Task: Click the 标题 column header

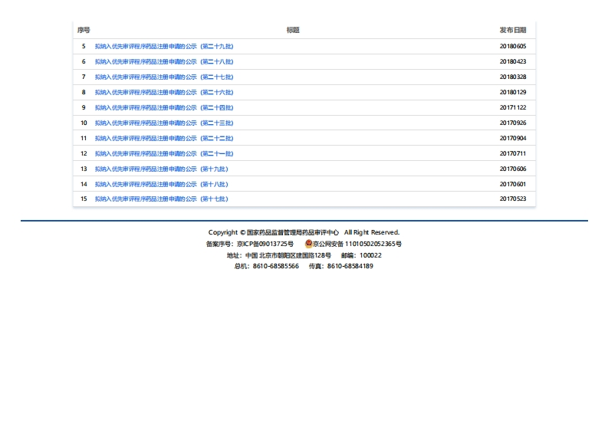Action: (x=293, y=31)
